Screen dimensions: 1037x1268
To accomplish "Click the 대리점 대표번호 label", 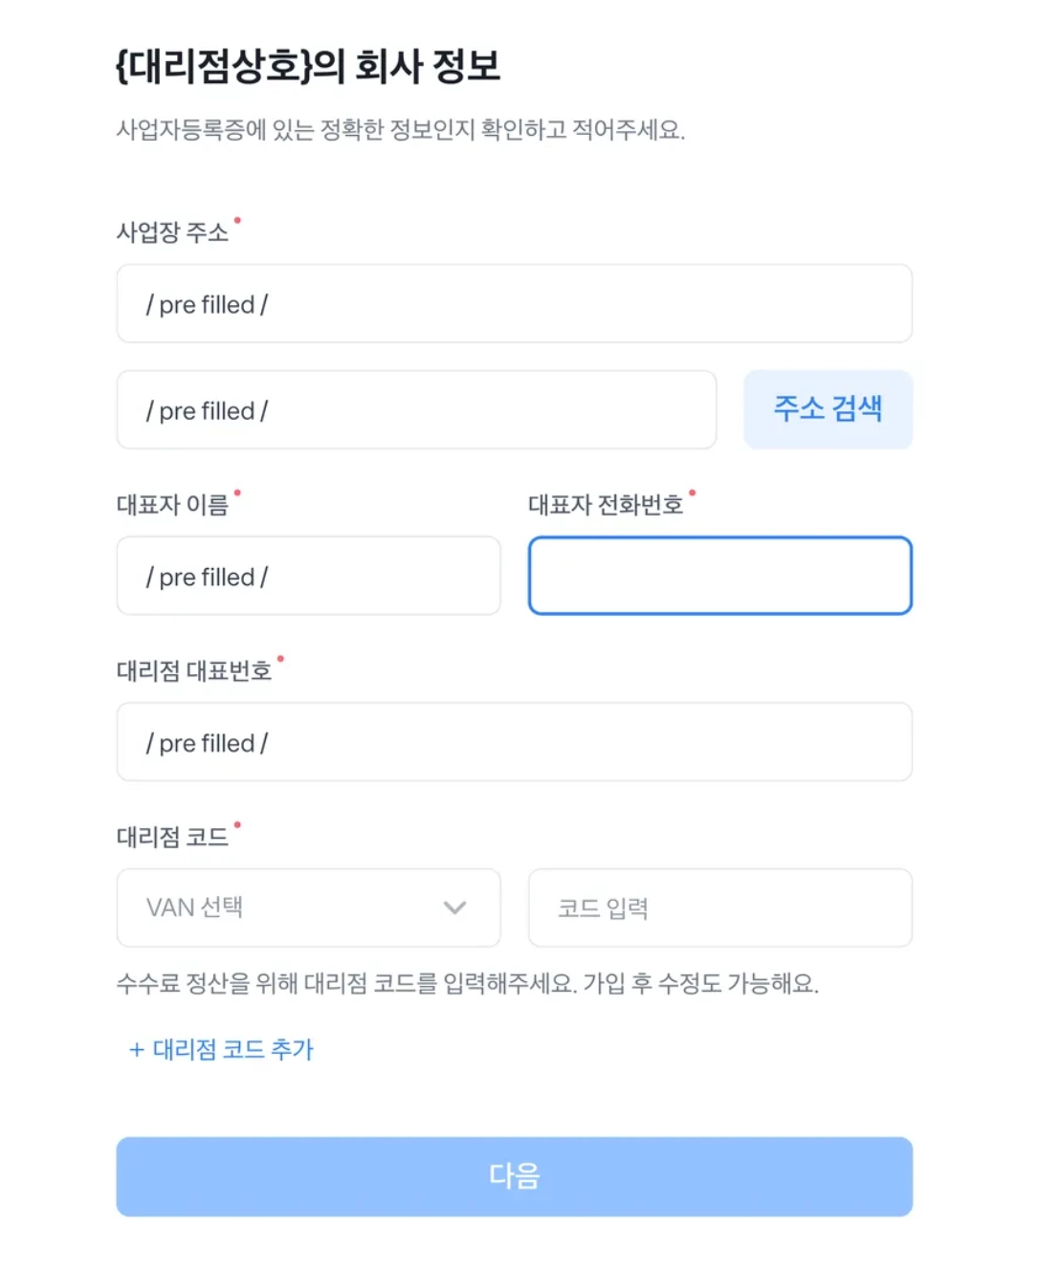I will 194,671.
